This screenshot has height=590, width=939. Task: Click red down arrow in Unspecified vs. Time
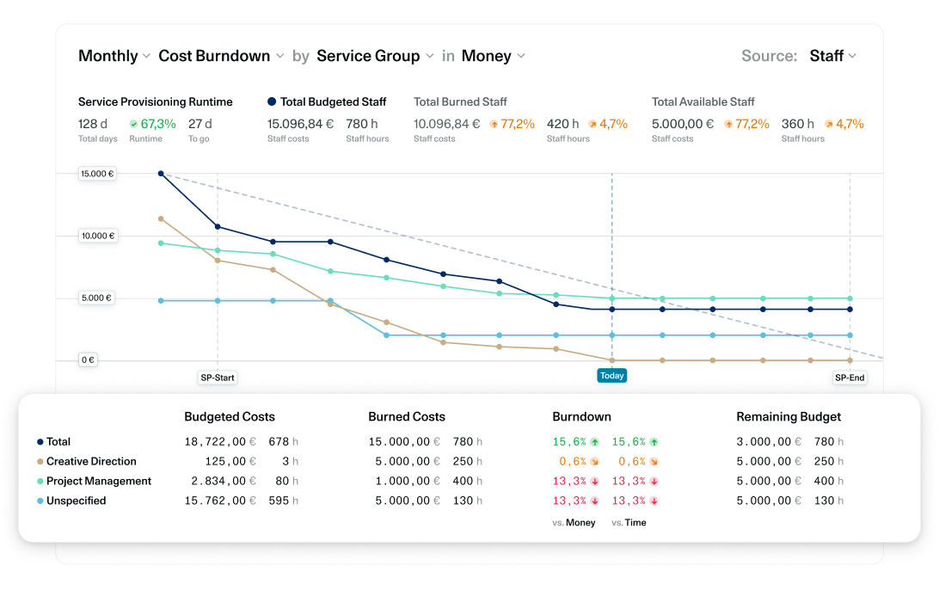pos(654,501)
